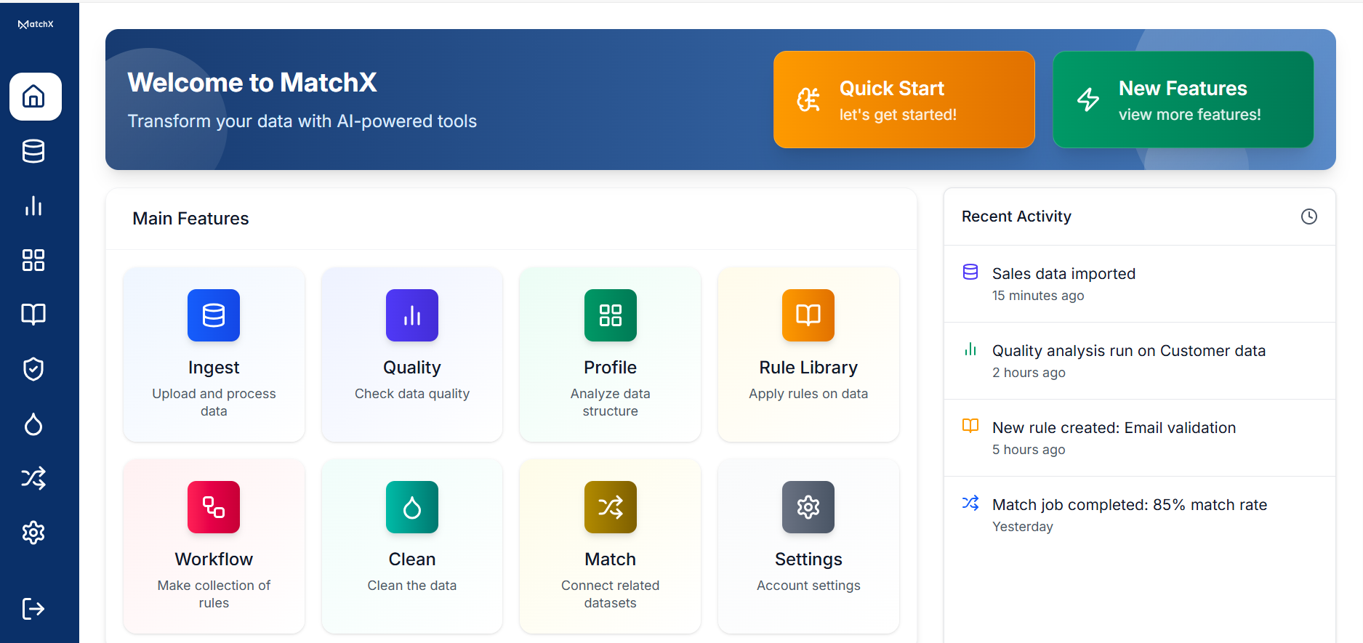Open Ingest via sidebar database icon
The width and height of the screenshot is (1363, 643).
pos(33,151)
